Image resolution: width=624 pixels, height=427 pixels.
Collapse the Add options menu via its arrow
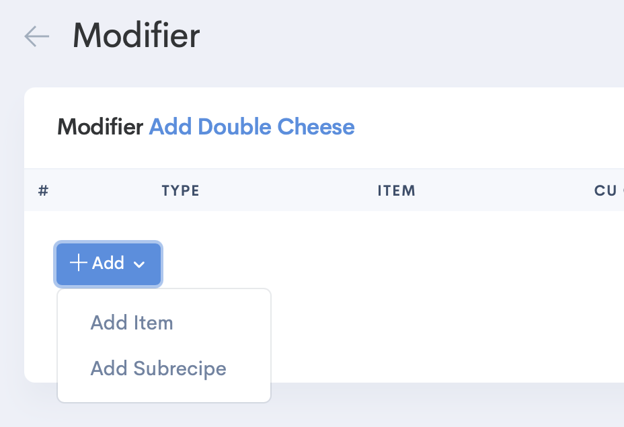(x=140, y=265)
